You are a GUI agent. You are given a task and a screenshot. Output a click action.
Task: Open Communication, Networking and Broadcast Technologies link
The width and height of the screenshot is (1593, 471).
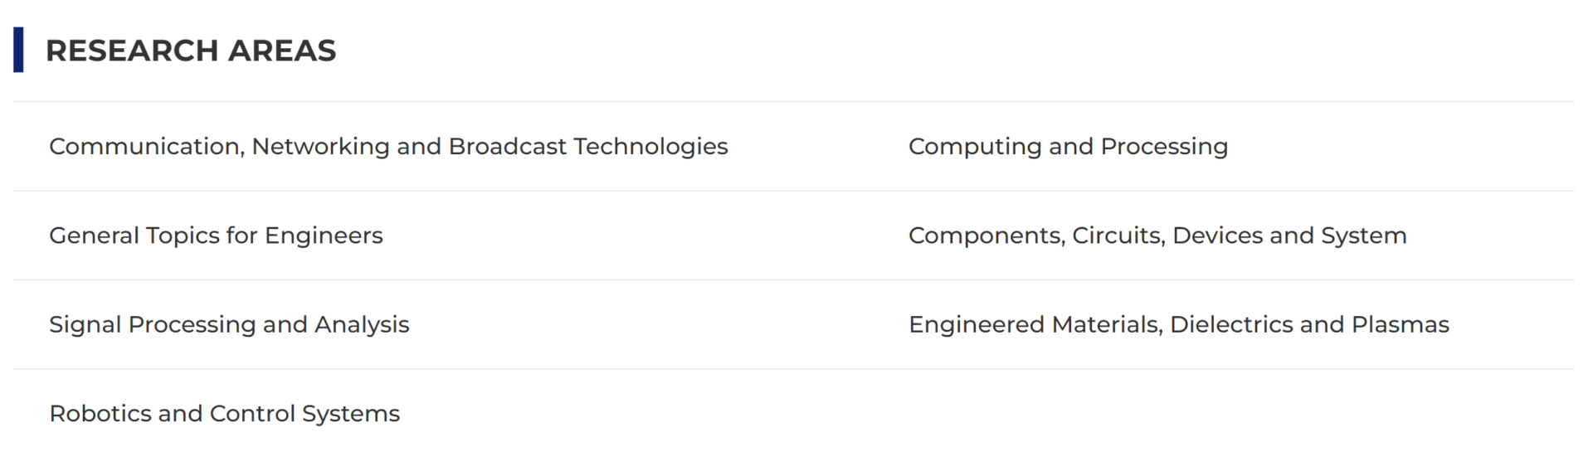click(388, 147)
